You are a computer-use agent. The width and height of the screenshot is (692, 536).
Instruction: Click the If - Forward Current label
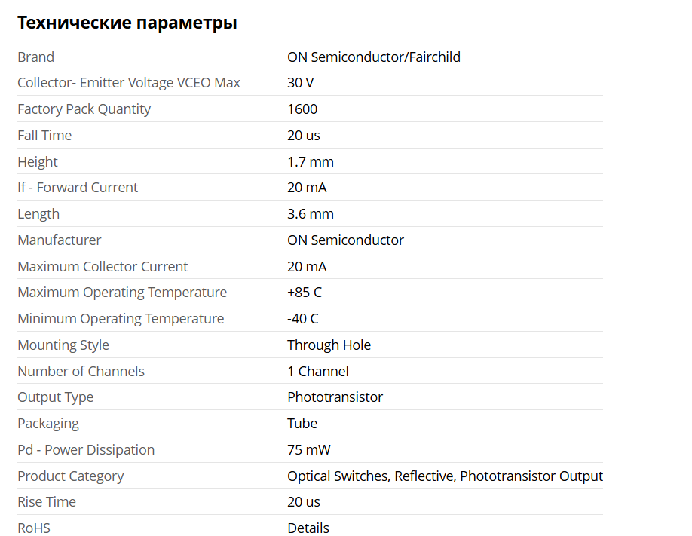(x=78, y=188)
